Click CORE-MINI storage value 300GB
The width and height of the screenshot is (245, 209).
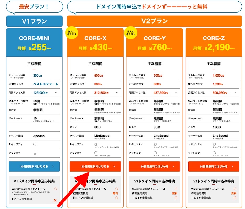37,76
